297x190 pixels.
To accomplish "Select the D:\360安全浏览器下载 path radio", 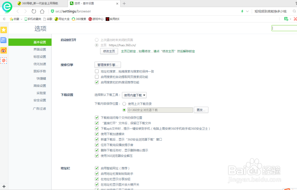I will click(x=124, y=110).
